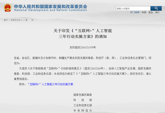Click the 热门搜索 label
This screenshot has width=165, height=113.
point(135,12)
